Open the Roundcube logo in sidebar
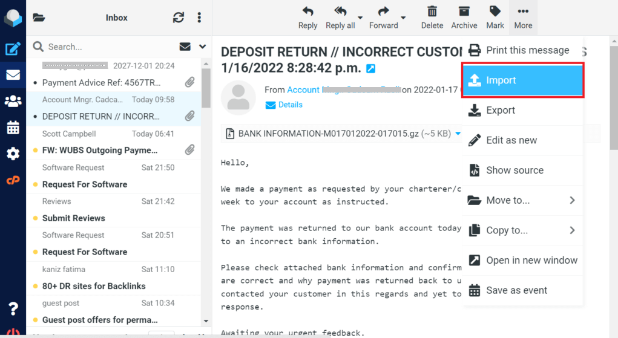Screen dimensions: 618x338 click(13, 18)
